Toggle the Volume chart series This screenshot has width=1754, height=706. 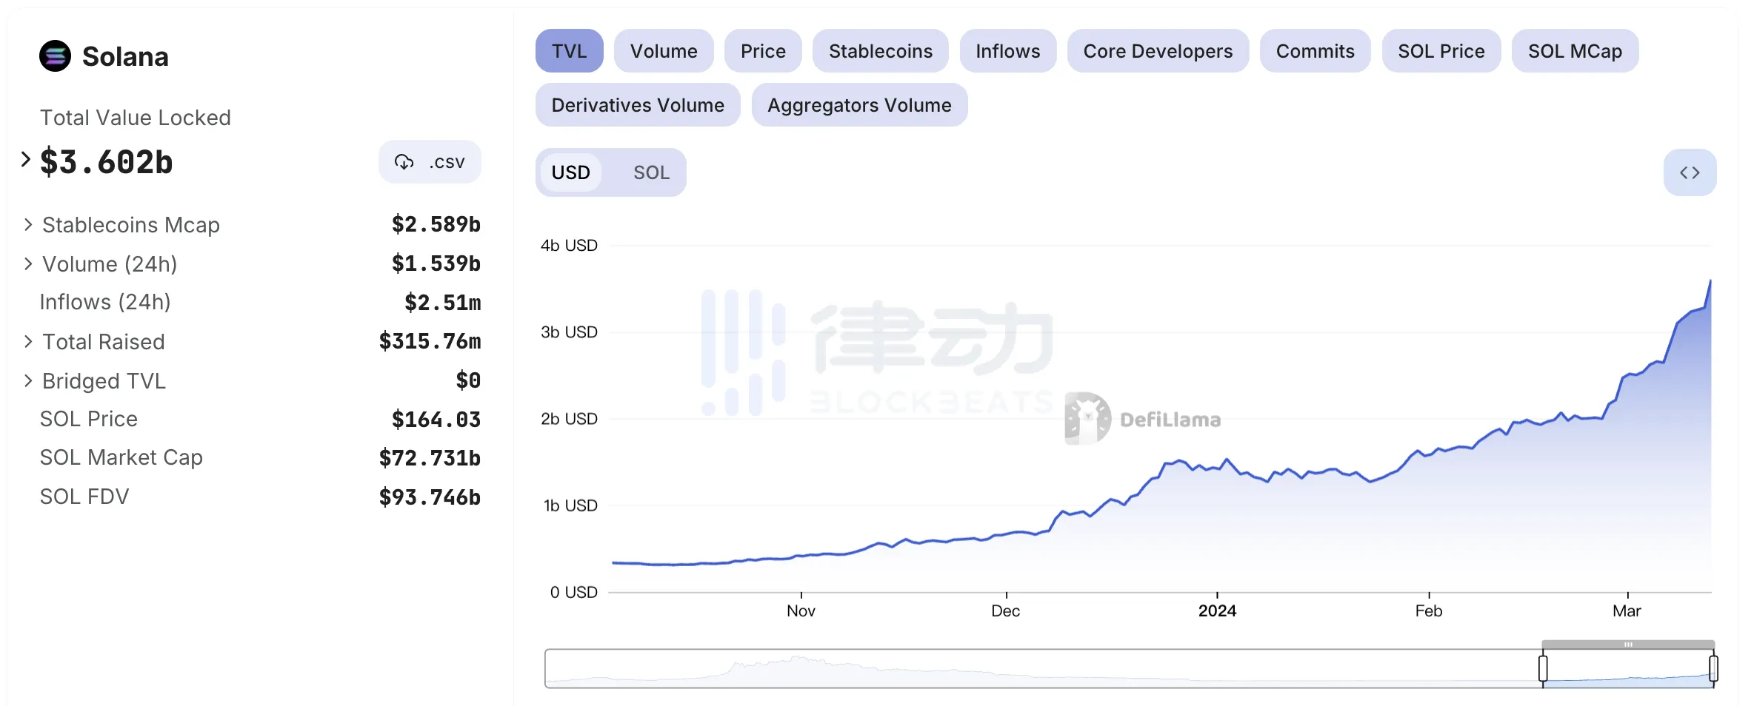[663, 51]
